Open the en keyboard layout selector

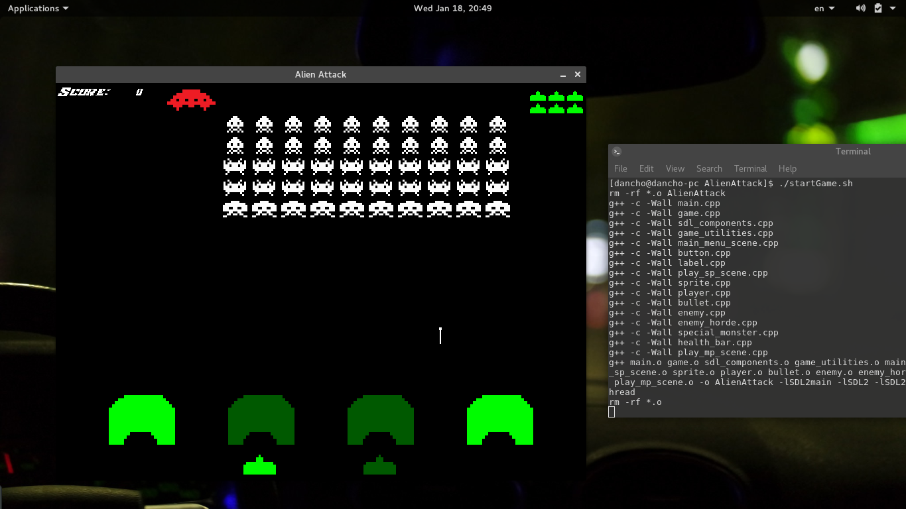(824, 8)
